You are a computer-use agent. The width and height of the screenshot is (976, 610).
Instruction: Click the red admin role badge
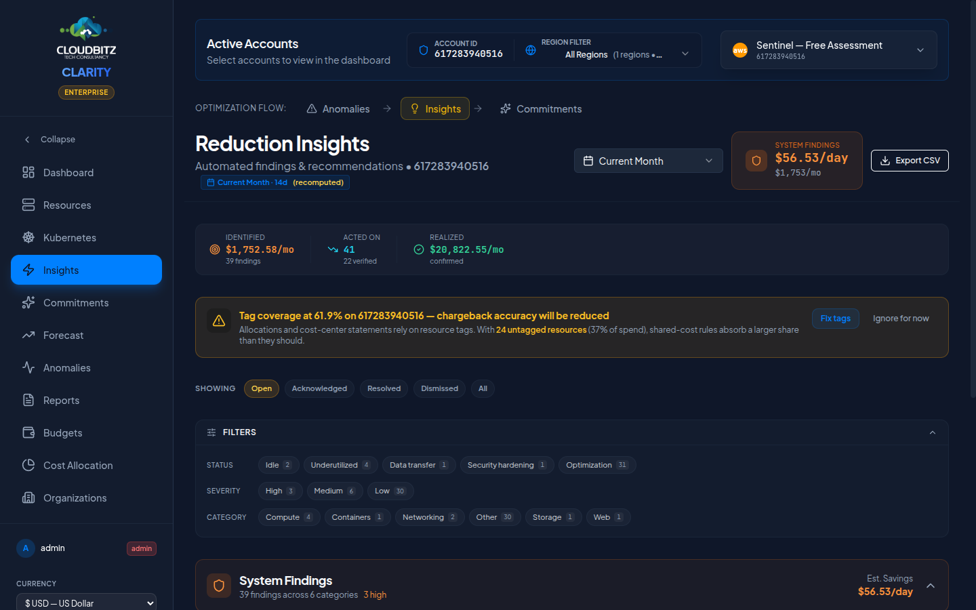coord(142,548)
